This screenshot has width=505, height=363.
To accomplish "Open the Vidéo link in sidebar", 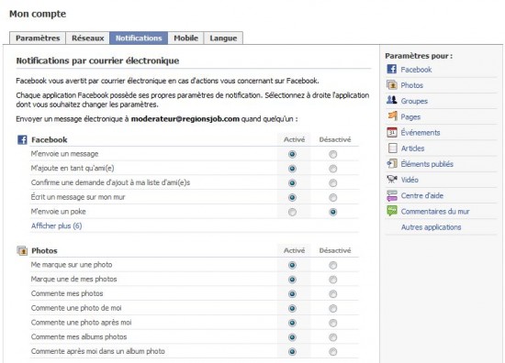I will 410,180.
